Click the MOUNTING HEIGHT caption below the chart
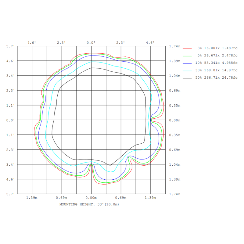Screen dimensions: 244x244 pyautogui.click(x=89, y=204)
